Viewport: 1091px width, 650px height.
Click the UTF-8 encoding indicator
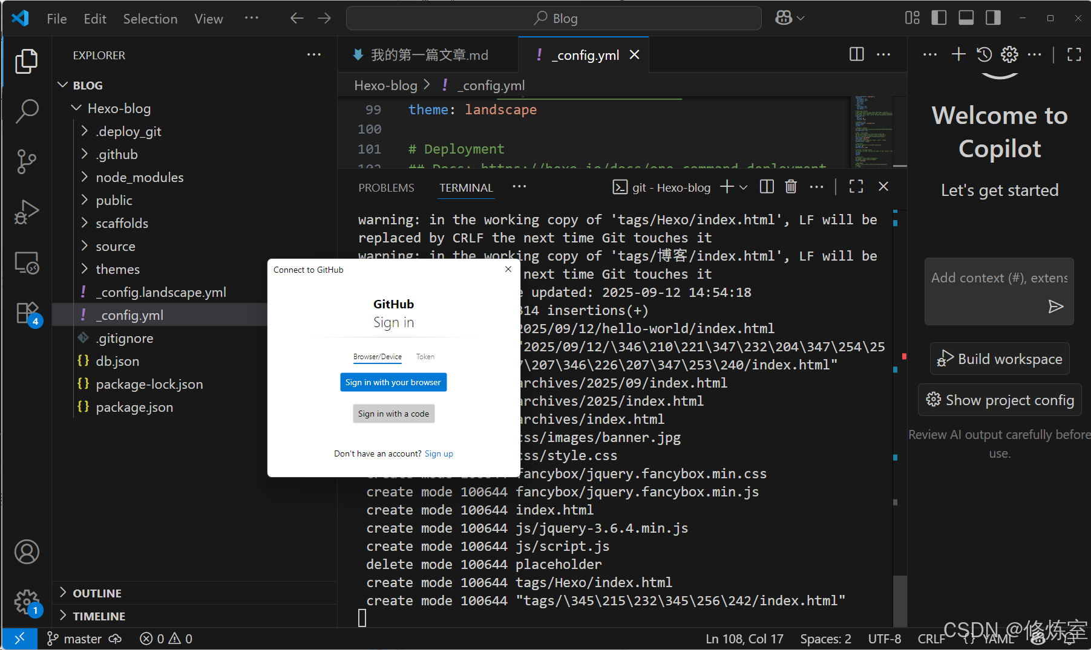pos(884,639)
